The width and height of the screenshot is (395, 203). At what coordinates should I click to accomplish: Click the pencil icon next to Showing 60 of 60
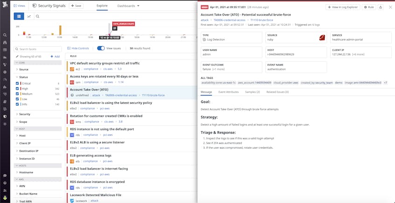coord(17,56)
